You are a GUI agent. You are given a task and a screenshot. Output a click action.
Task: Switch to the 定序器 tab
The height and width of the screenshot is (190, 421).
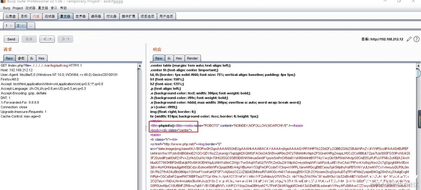coord(81,16)
